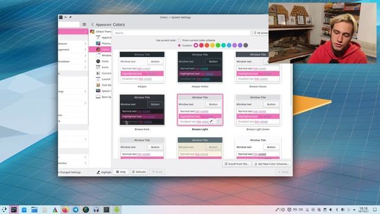
Task: Go back to the Appearance category
Action: (x=93, y=24)
